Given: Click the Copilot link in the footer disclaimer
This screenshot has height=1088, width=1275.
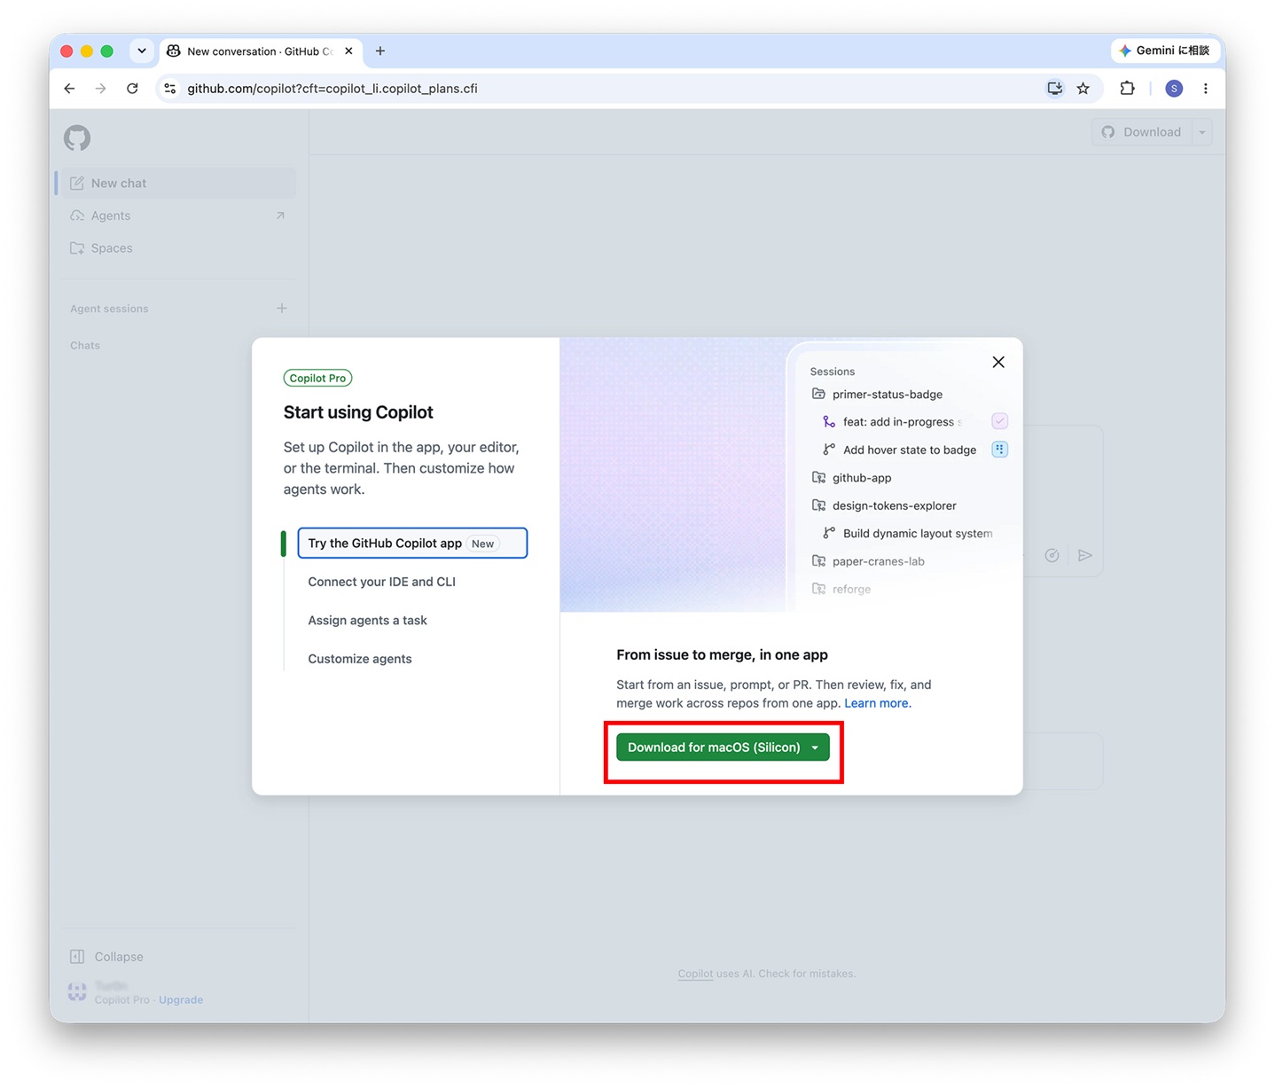Looking at the screenshot, I should tap(695, 974).
